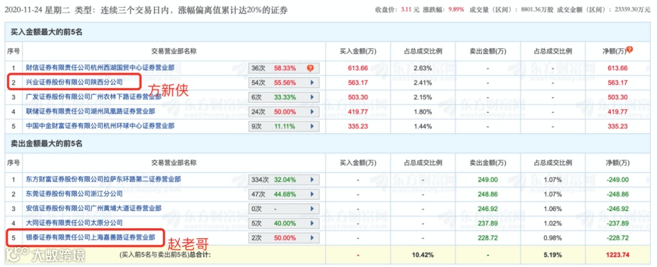Image resolution: width=657 pixels, height=267 pixels.
Task: Click 交易营业部名称 header in the buy table
Action: point(174,51)
